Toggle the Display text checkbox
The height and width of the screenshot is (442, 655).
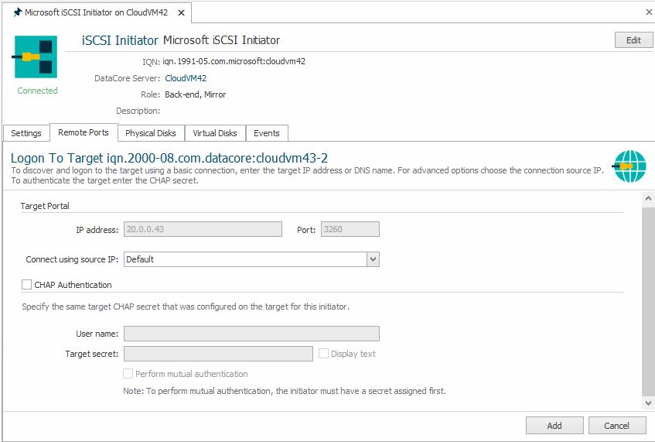[x=324, y=354]
